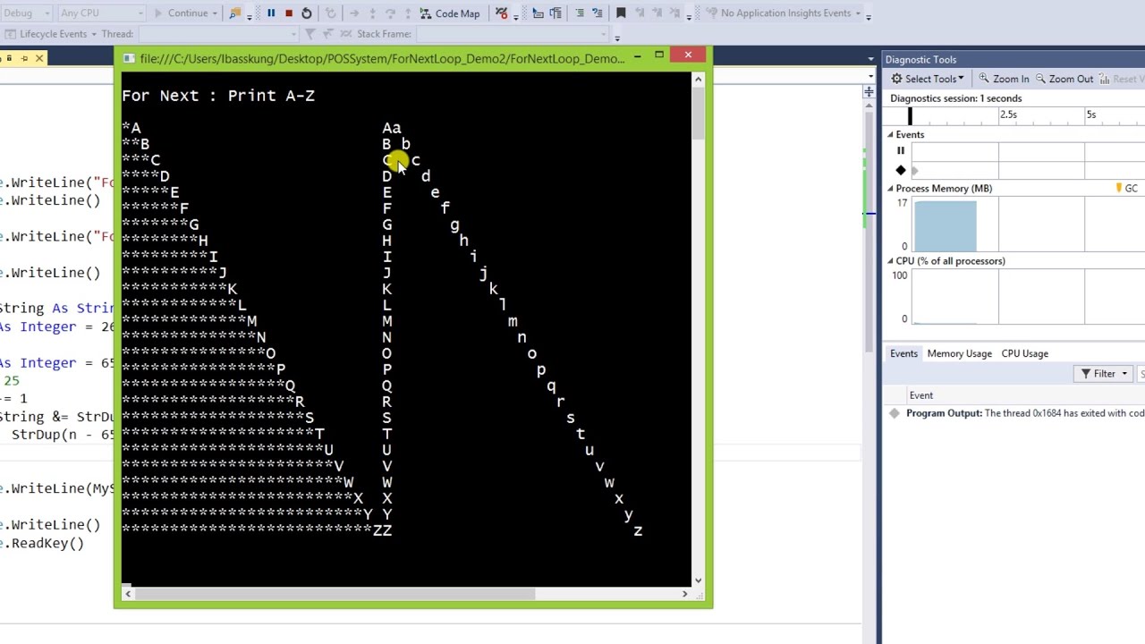Click the break events pause icon
1145x644 pixels.
[901, 151]
